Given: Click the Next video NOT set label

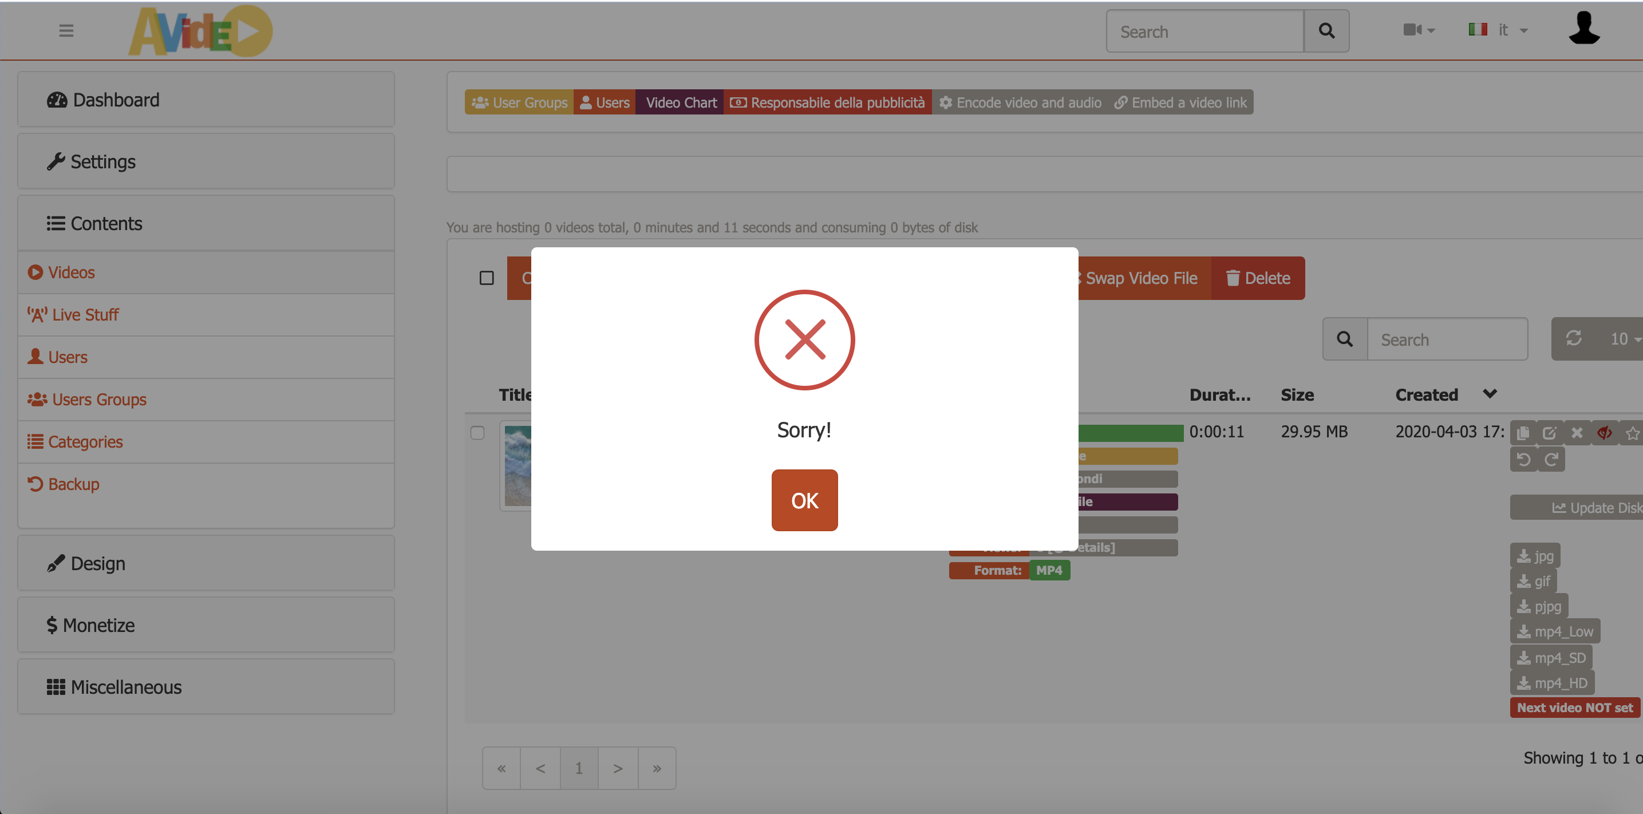Looking at the screenshot, I should 1575,707.
